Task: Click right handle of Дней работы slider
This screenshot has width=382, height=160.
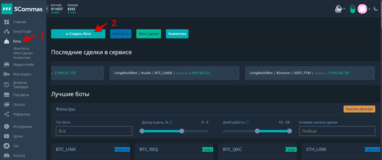Action: [290, 131]
